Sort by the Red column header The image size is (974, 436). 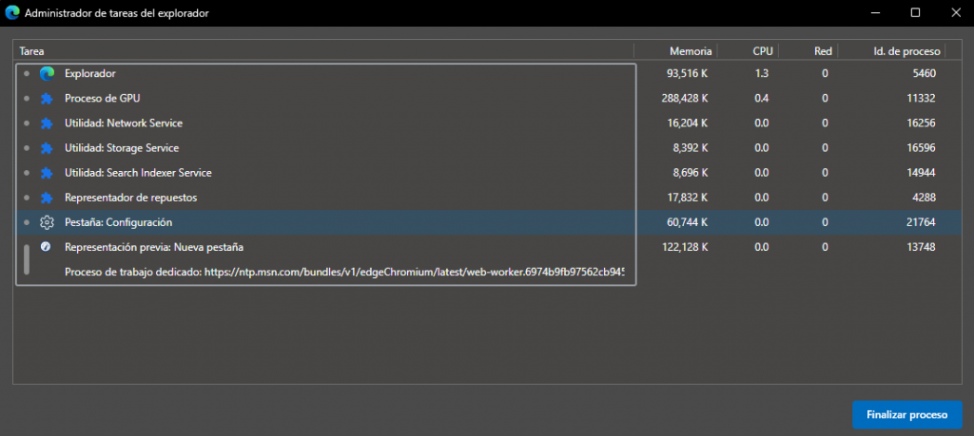(823, 50)
